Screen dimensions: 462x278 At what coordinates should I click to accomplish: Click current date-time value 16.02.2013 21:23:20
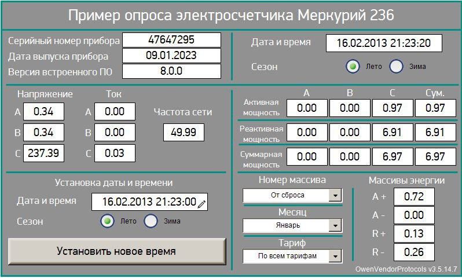(x=384, y=43)
